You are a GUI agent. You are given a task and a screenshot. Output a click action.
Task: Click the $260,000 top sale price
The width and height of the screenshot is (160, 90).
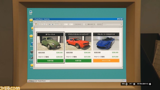[x=59, y=53]
